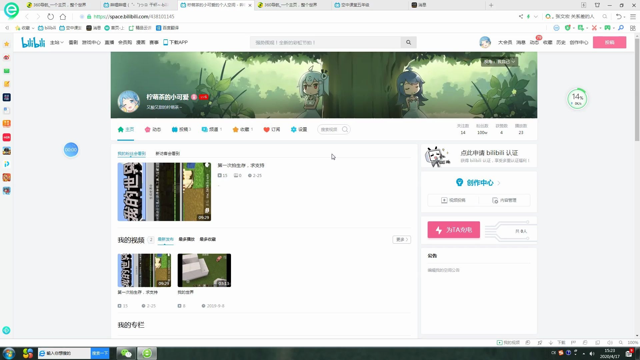This screenshot has height=360, width=640.
Task: Click the note icon in left sidebar
Action: [x=6, y=84]
